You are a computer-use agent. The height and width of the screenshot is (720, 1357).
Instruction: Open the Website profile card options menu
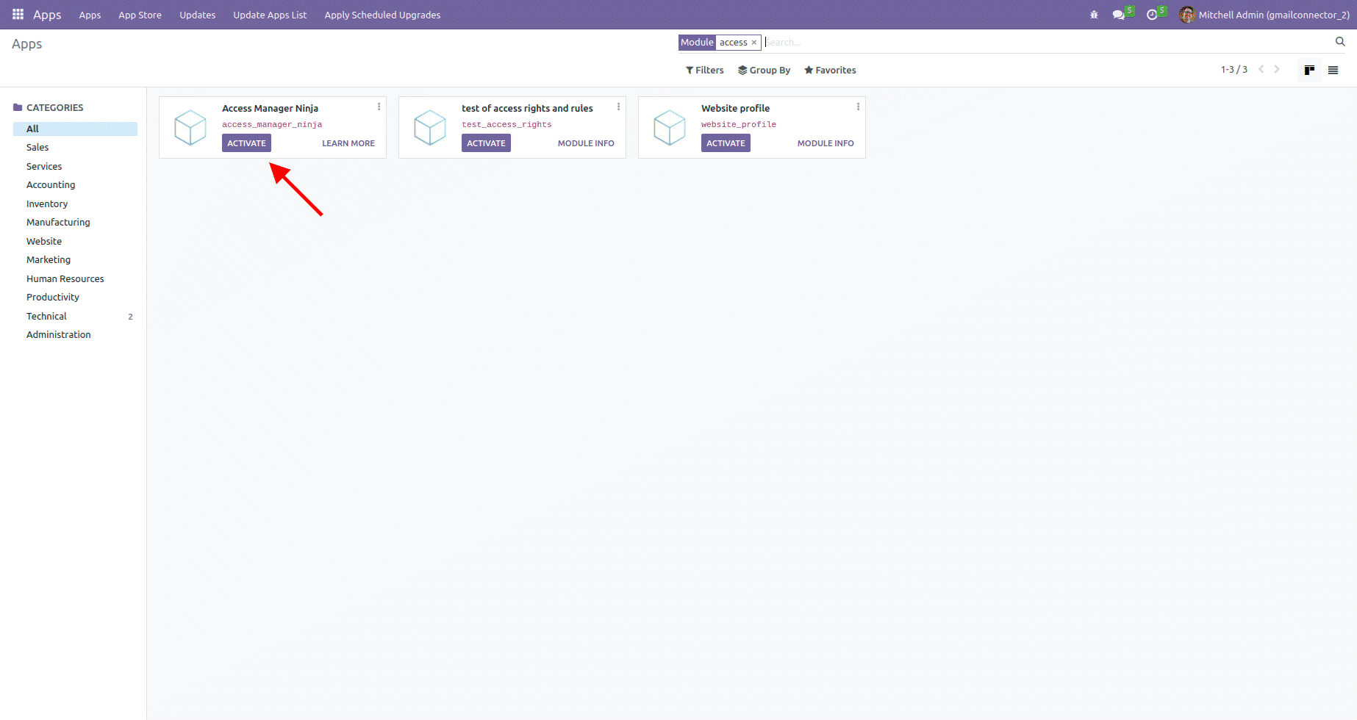(858, 107)
